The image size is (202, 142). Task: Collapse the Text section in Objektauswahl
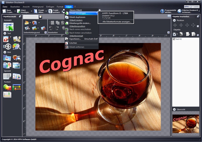pyautogui.click(x=5, y=33)
